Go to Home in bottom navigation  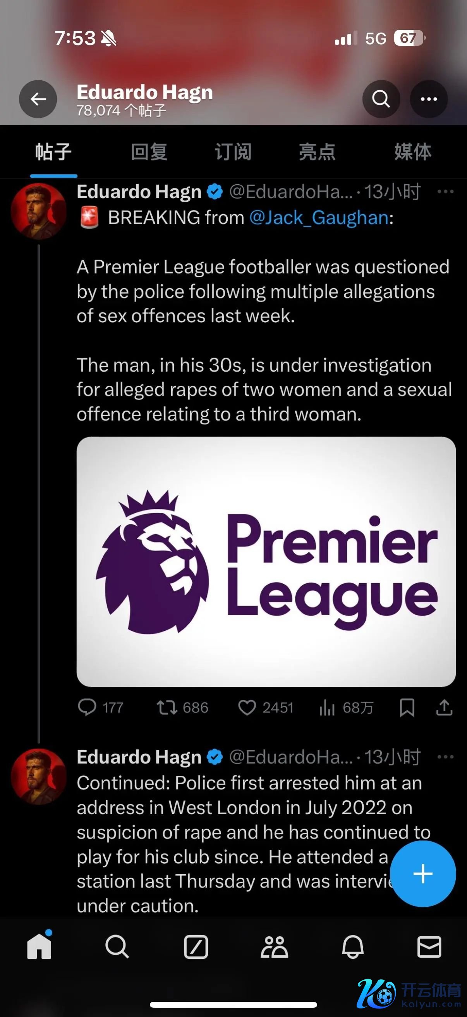click(39, 947)
